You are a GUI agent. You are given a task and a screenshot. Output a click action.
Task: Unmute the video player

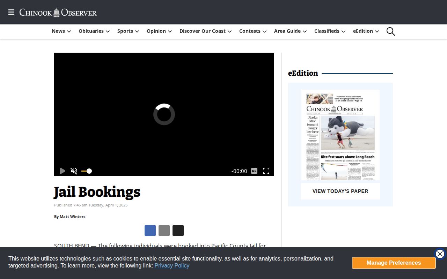[x=74, y=171]
